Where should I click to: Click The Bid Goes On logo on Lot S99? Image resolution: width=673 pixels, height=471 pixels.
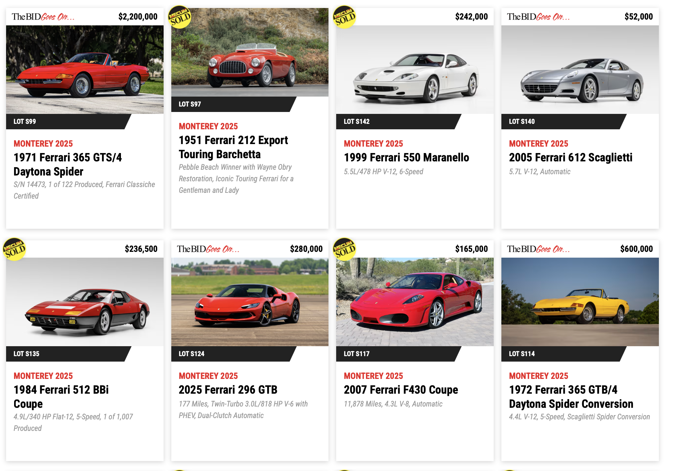click(x=43, y=17)
